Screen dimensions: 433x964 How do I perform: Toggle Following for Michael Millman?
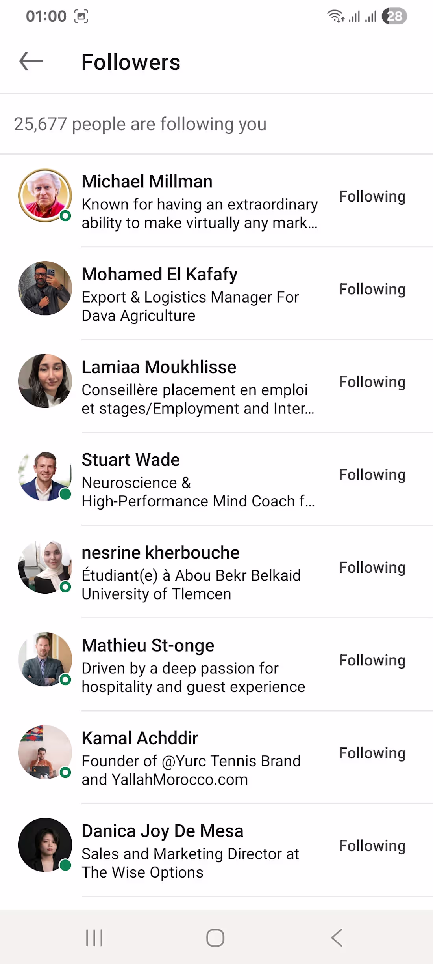click(372, 196)
